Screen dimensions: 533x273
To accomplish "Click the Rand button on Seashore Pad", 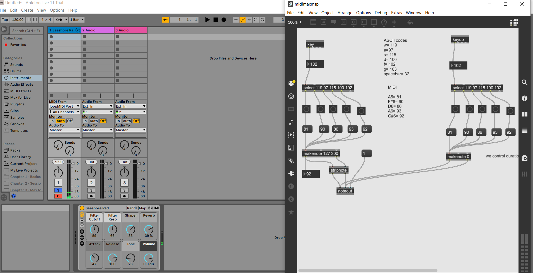I will pos(131,208).
